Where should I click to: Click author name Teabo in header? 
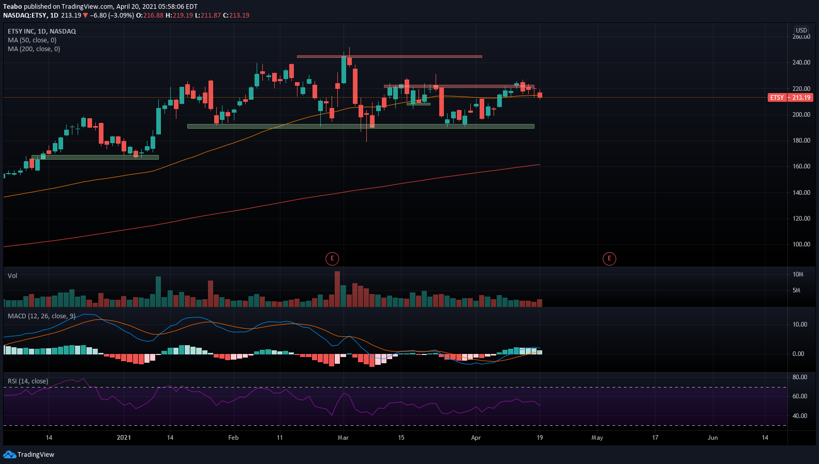click(12, 7)
